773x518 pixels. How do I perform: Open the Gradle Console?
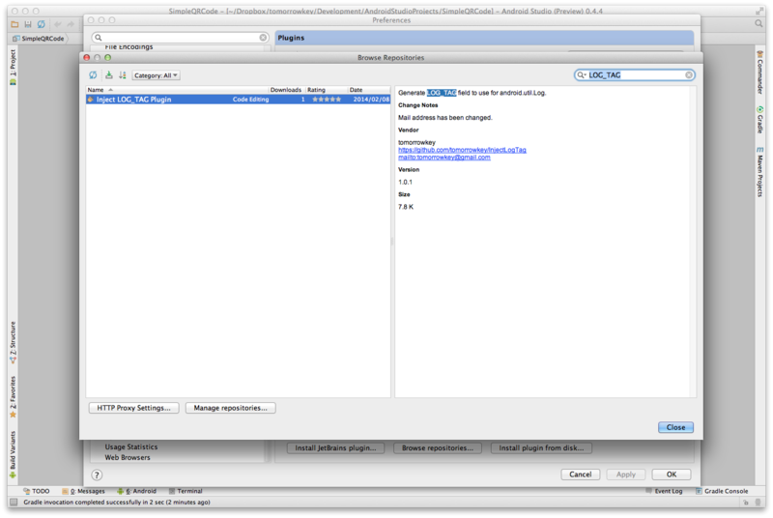(x=722, y=491)
